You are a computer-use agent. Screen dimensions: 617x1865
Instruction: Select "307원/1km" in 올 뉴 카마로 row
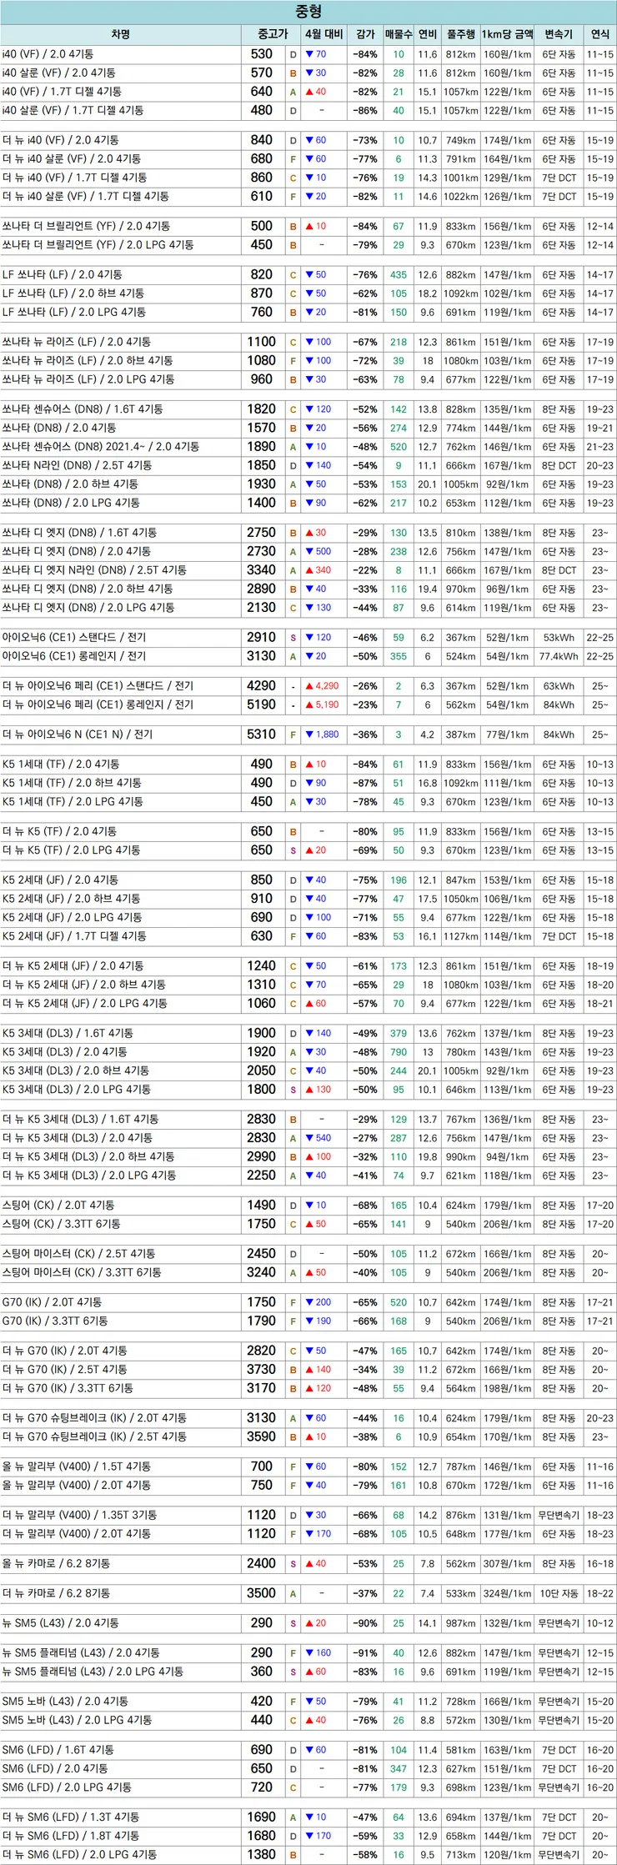[x=507, y=1563]
